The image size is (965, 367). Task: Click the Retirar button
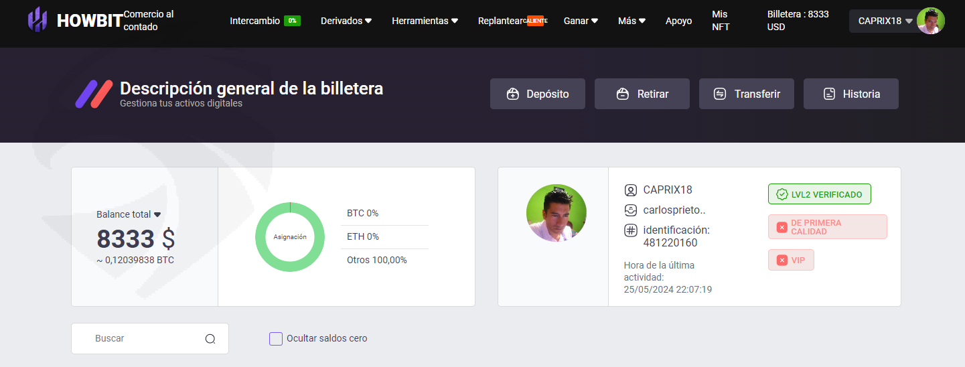point(642,94)
